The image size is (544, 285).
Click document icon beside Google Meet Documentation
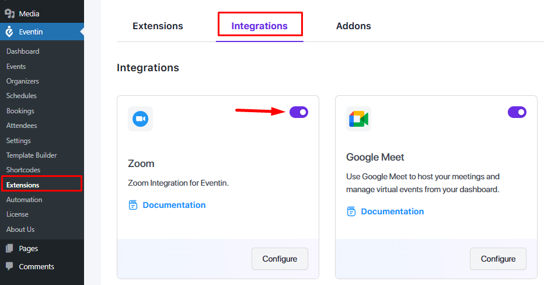pos(351,211)
